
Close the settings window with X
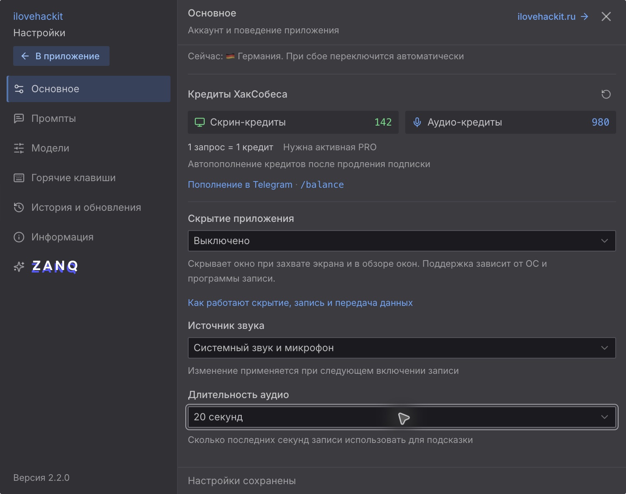click(606, 16)
